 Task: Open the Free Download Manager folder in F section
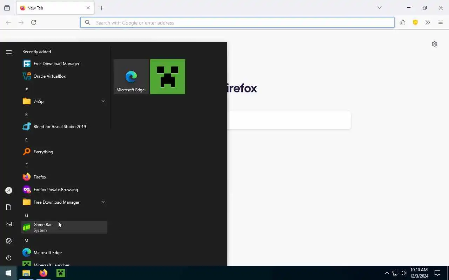point(64,202)
